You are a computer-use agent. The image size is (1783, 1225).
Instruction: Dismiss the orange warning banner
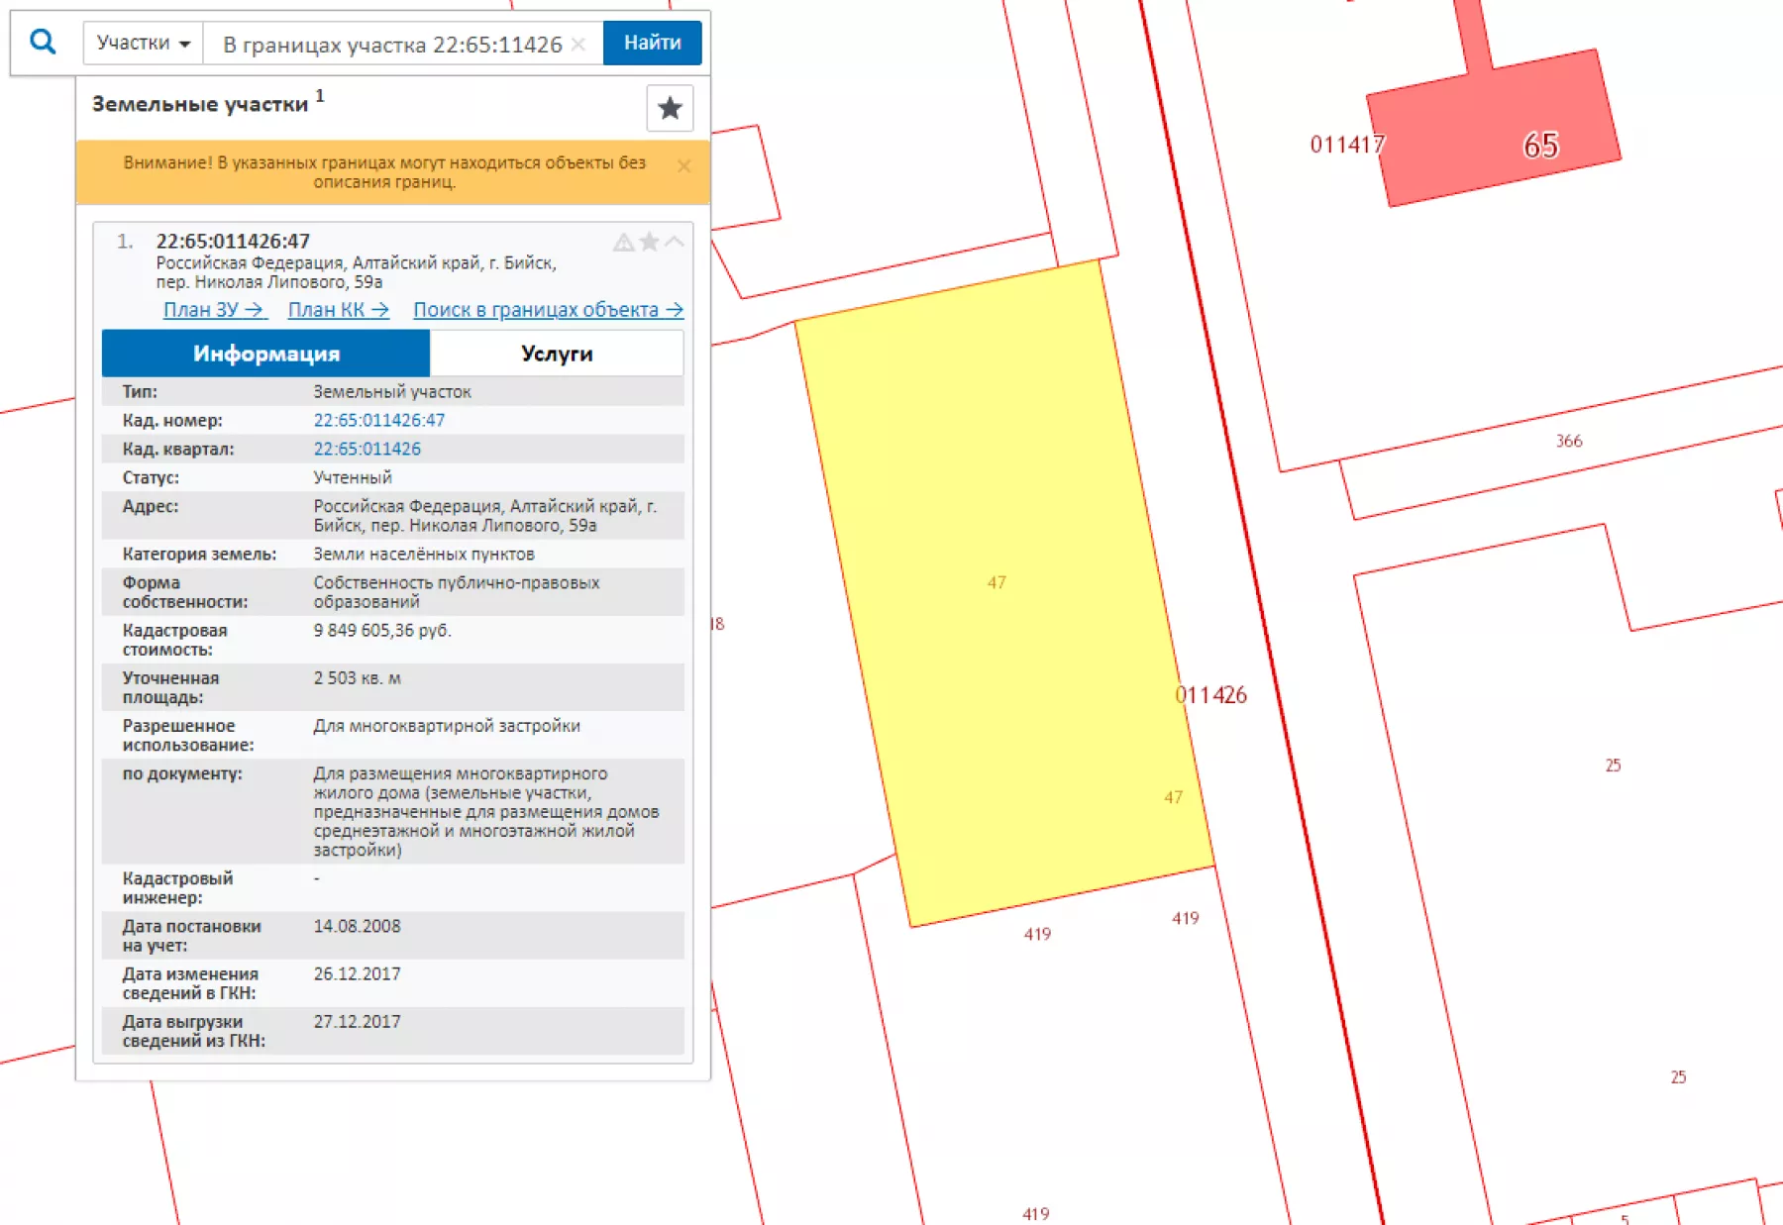pyautogui.click(x=683, y=166)
